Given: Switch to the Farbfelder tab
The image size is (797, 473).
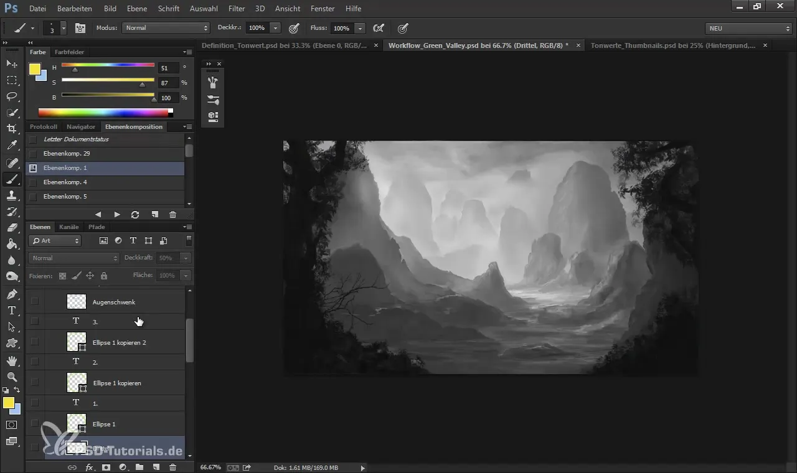Looking at the screenshot, I should coord(69,52).
